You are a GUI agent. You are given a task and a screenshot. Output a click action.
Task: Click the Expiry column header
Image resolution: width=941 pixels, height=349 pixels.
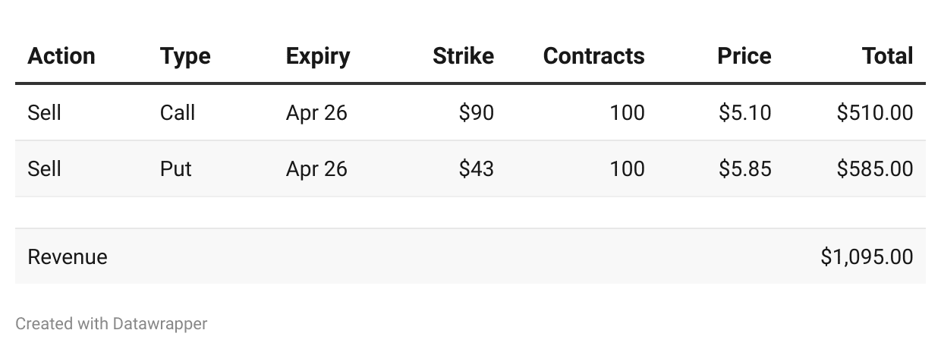click(x=318, y=56)
